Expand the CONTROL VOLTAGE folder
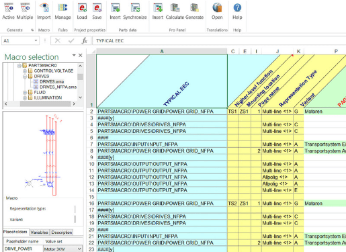Screen dimensions: 346x252 click(25, 71)
